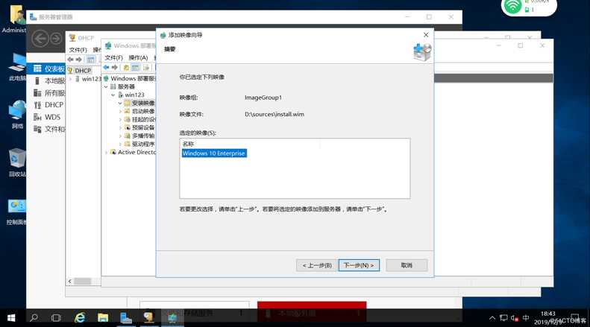Expand 启动映像 node in WDS tree

click(120, 111)
